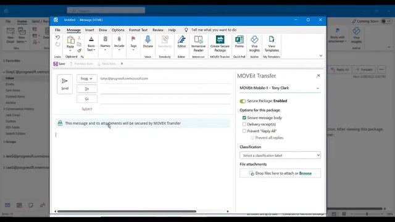This screenshot has width=395, height=222.
Task: Click New Email in main Outlook window
Action: pyautogui.click(x=10, y=35)
